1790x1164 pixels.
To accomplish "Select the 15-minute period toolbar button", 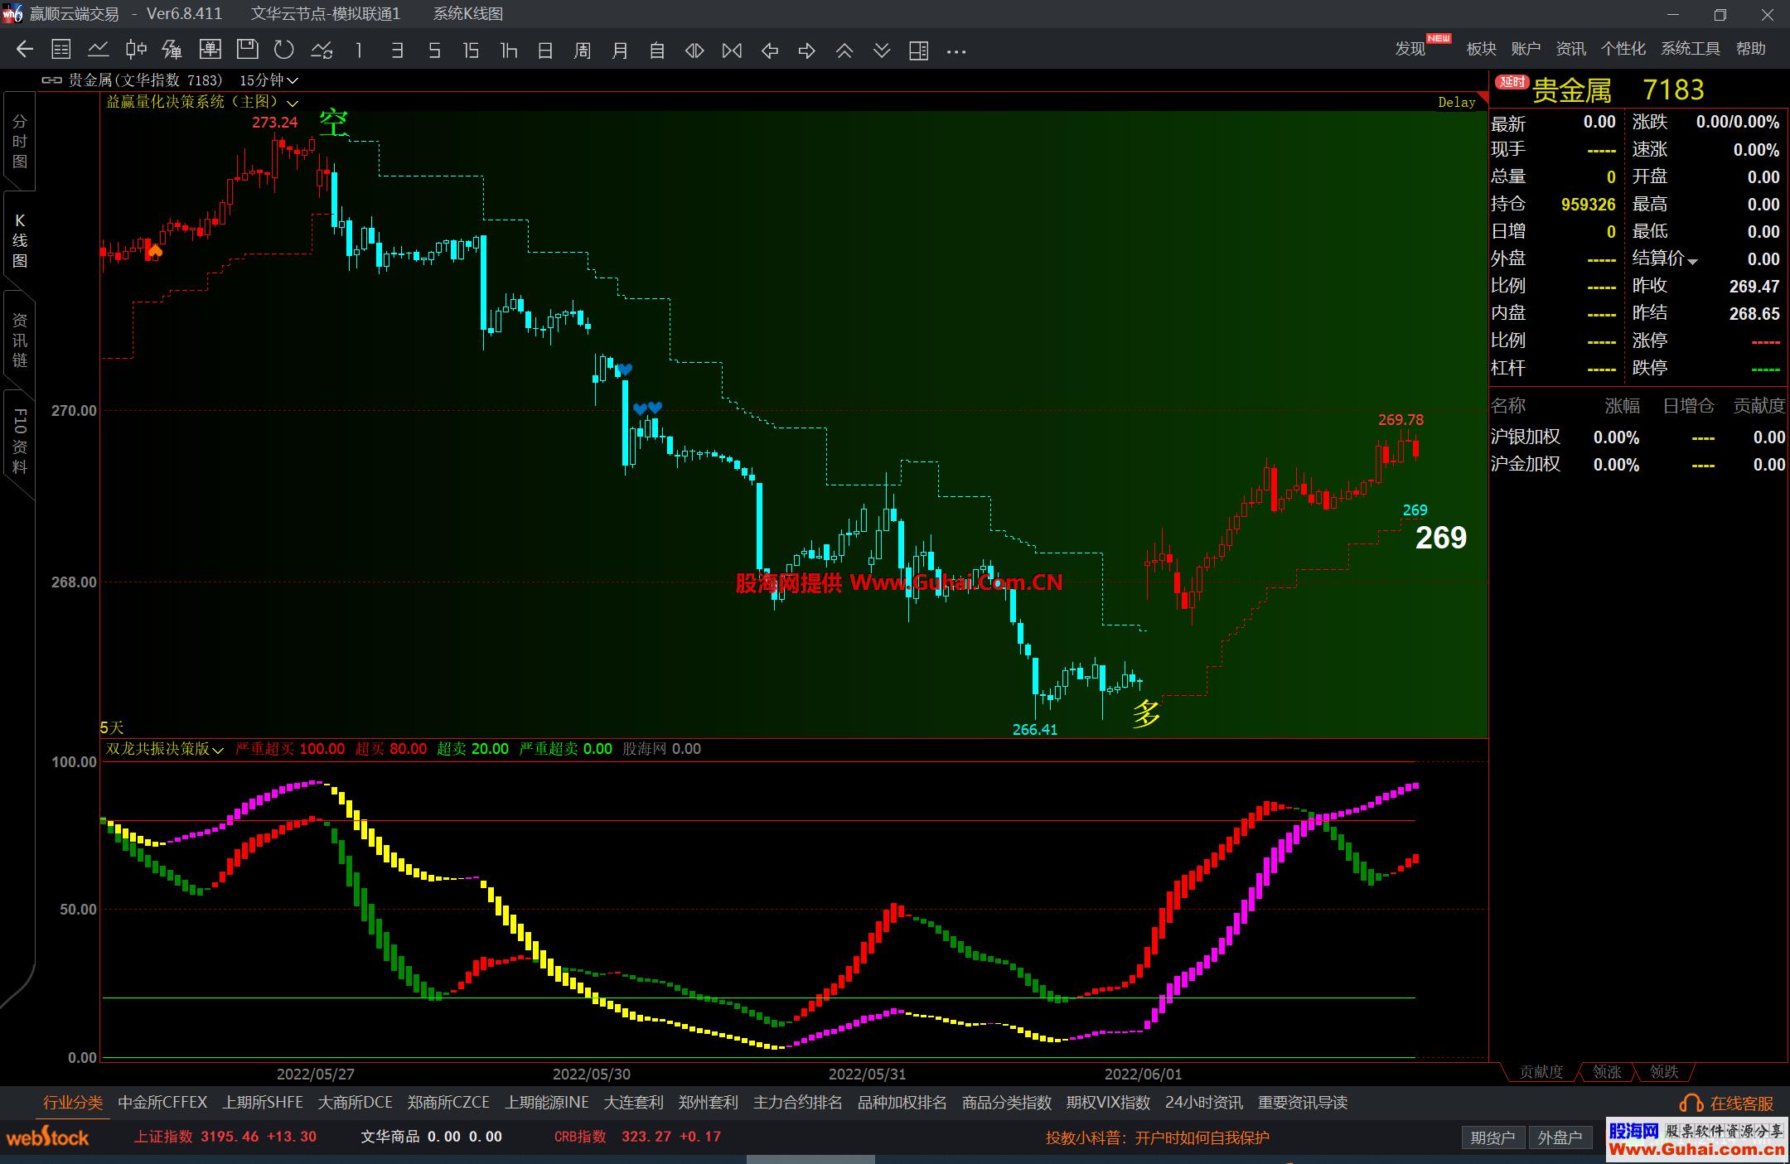I will (471, 51).
